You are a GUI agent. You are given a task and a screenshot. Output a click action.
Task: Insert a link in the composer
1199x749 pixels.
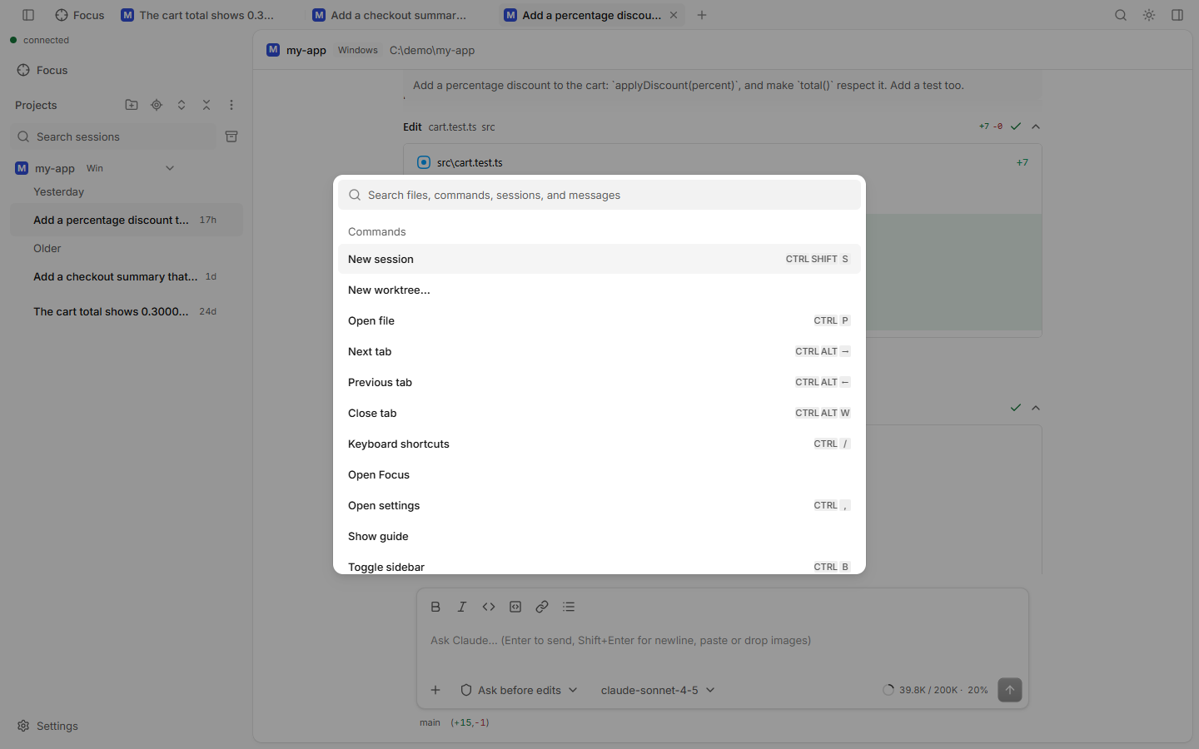coord(542,607)
